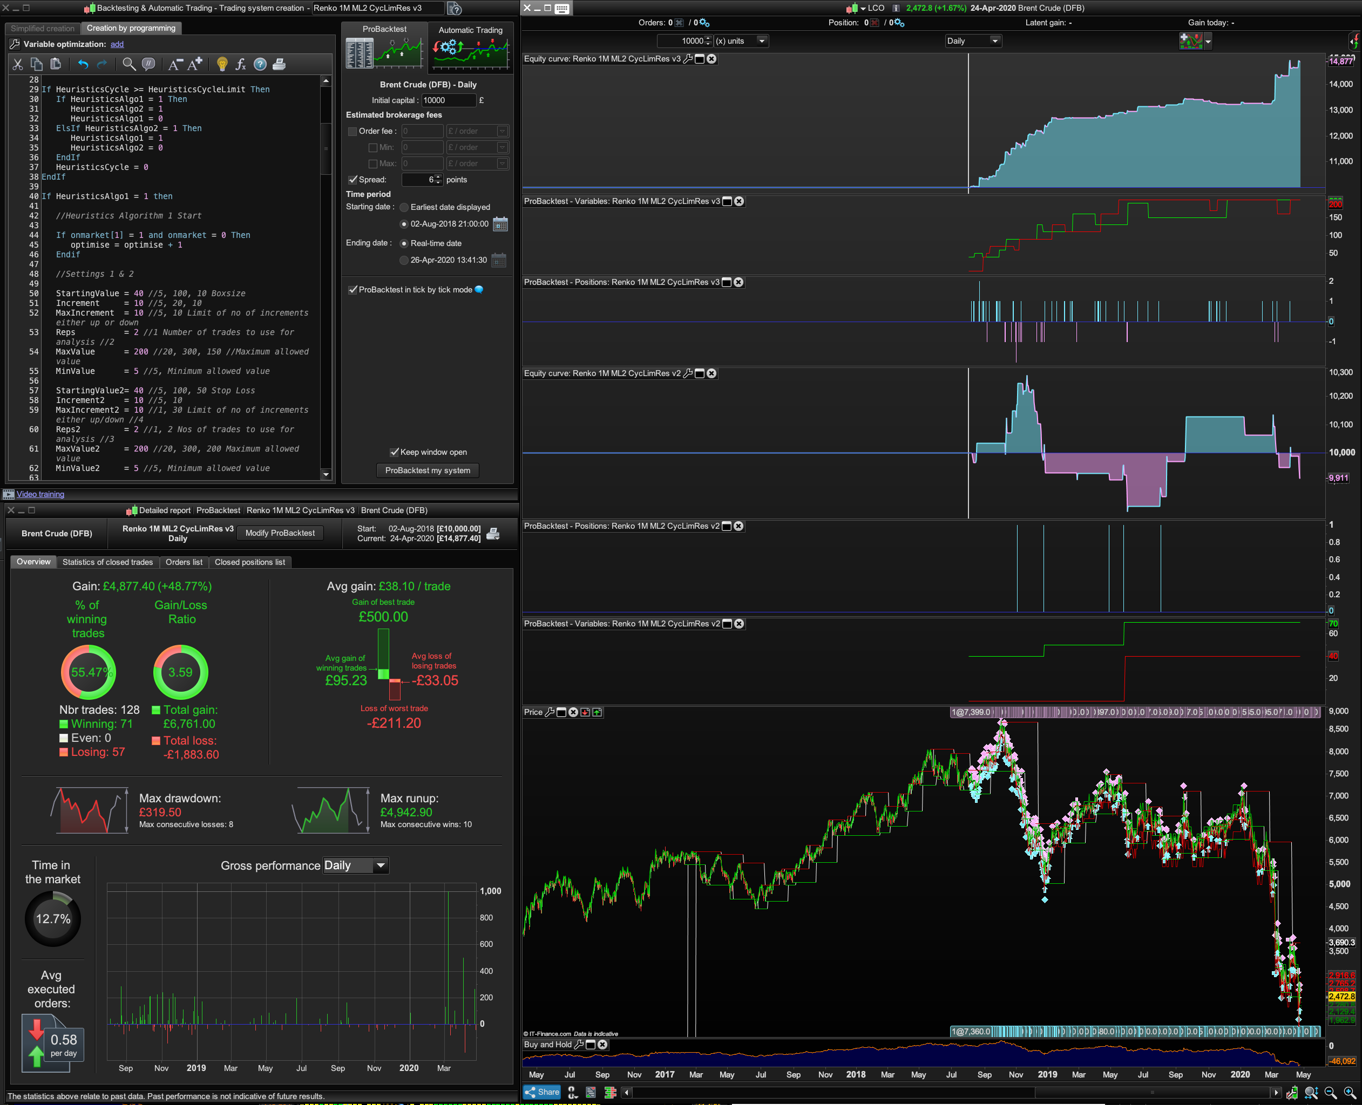The image size is (1362, 1105).
Task: Click zoom out magnifier on chart toolbar
Action: coord(1330,1092)
